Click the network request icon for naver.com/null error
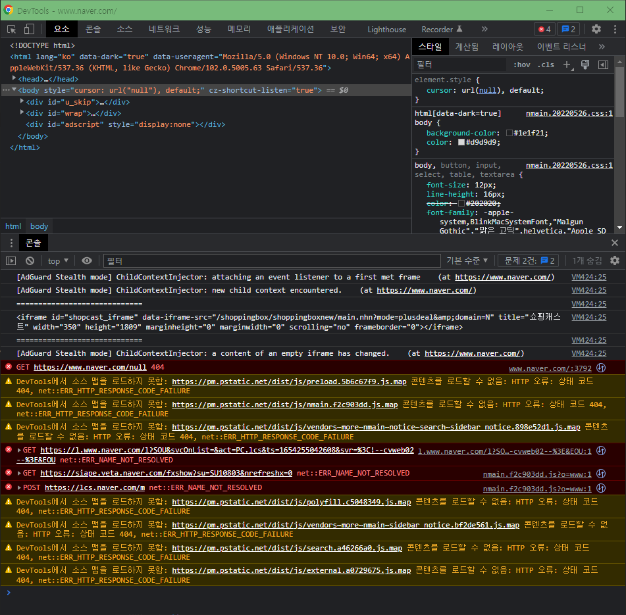This screenshot has height=615, width=626. pos(601,368)
